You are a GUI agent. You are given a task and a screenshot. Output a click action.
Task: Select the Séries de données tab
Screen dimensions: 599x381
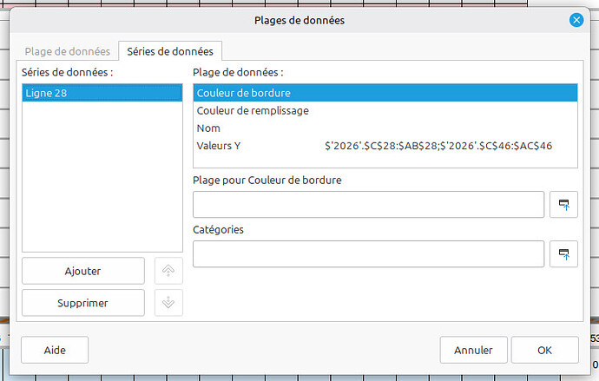[x=170, y=51]
